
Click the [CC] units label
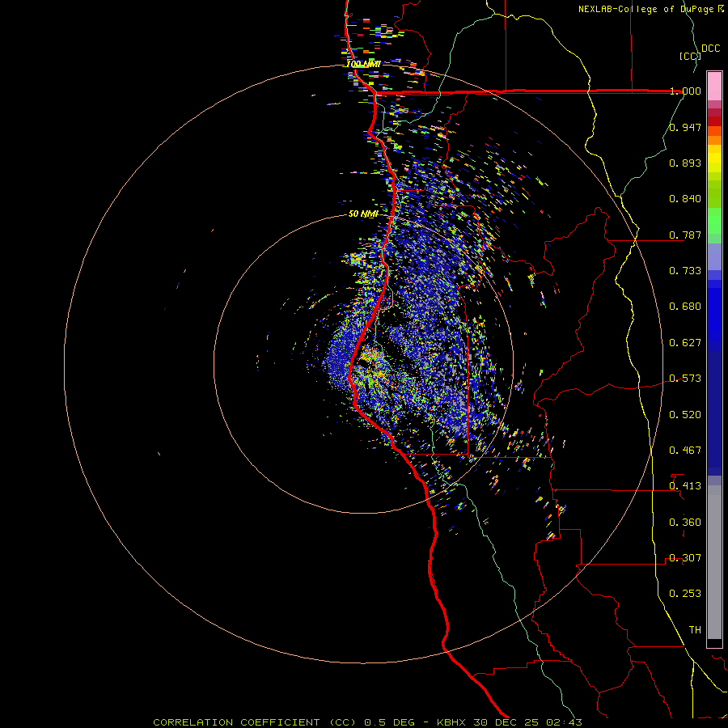[x=690, y=56]
